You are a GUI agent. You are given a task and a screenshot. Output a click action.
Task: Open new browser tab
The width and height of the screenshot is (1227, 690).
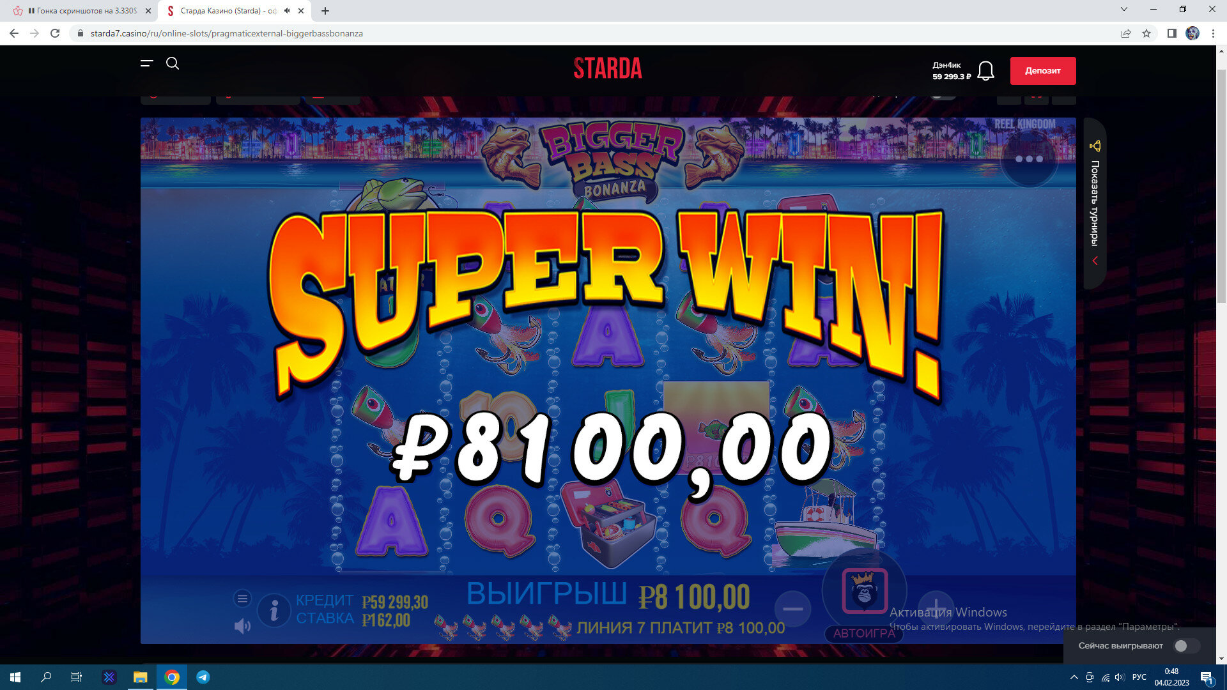[325, 11]
